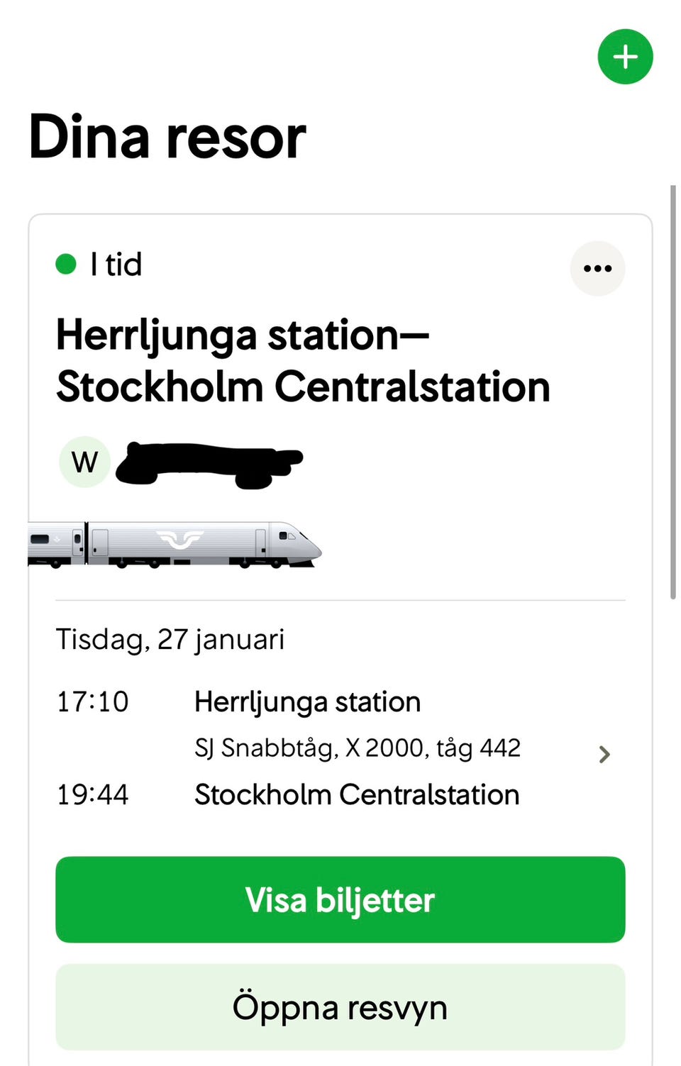Image resolution: width=681 pixels, height=1066 pixels.
Task: Click the blacked-out traveler name
Action: pyautogui.click(x=209, y=463)
